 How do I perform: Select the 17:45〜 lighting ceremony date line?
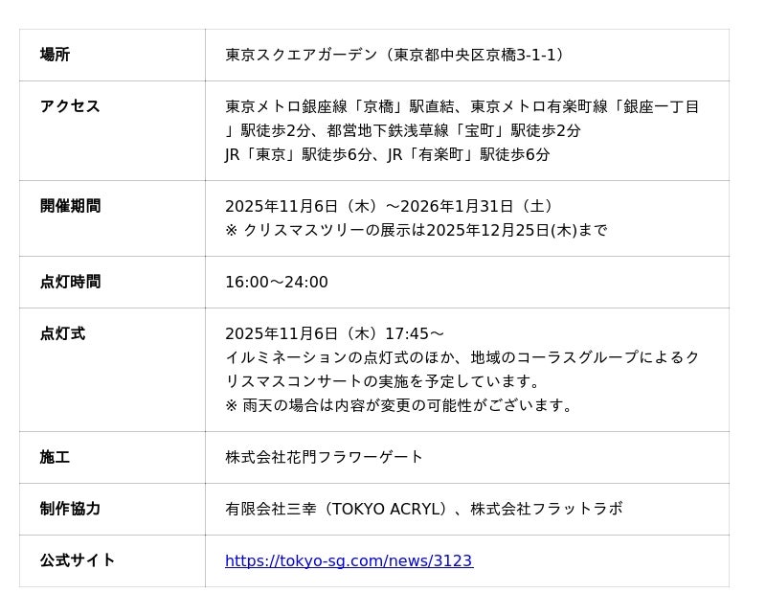click(335, 333)
